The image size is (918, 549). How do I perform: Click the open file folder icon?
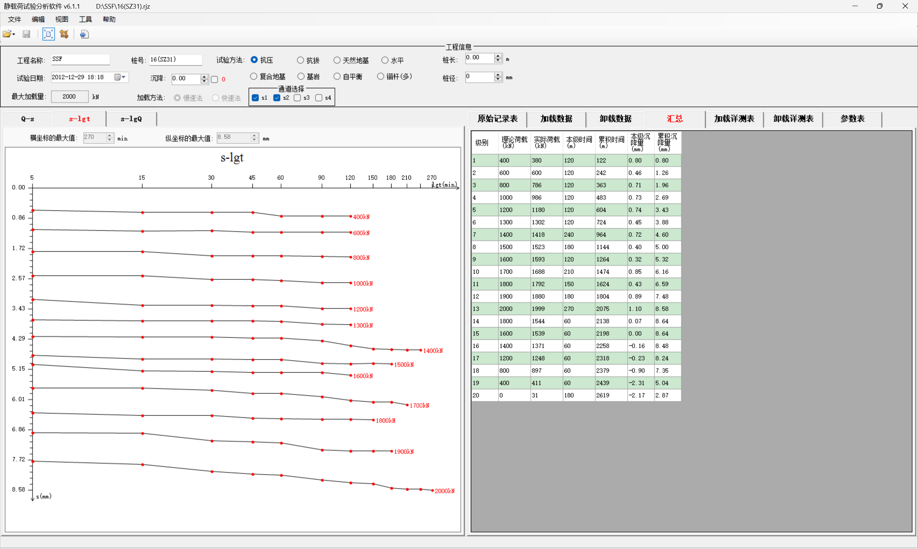pyautogui.click(x=7, y=34)
